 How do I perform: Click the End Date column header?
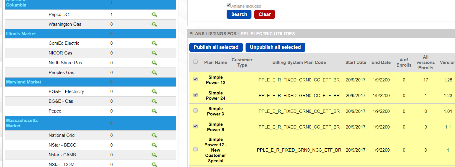[x=381, y=62]
